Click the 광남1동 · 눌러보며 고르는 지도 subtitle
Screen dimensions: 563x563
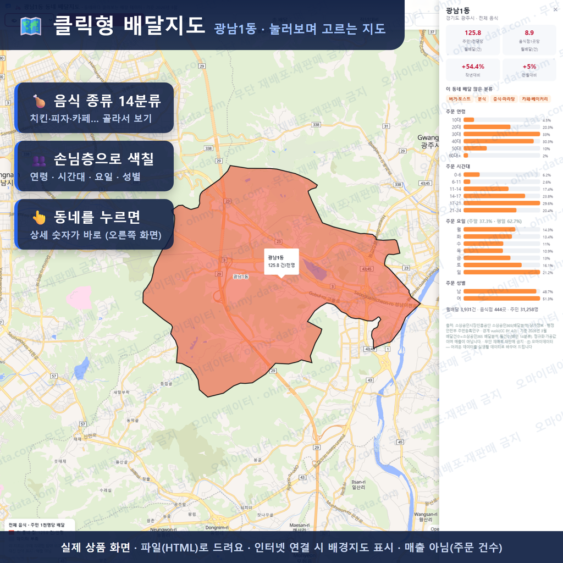coord(300,29)
